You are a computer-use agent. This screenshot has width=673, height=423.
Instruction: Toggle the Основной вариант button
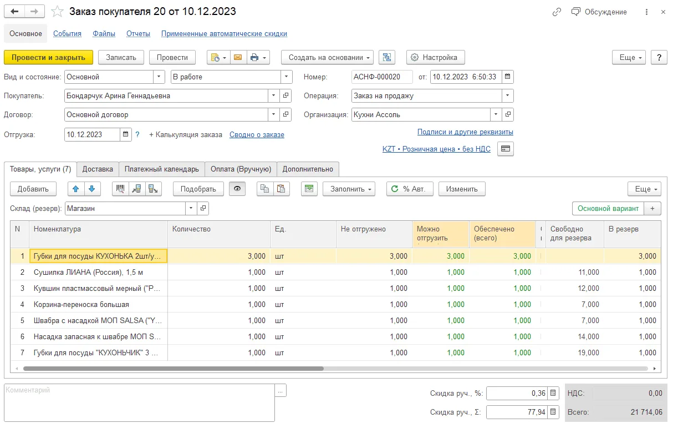[608, 208]
